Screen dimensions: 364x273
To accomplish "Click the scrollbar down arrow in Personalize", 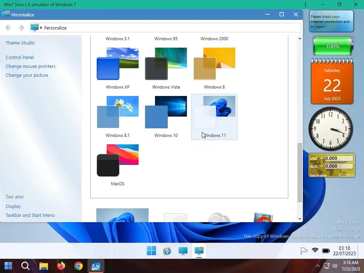I will click(300, 219).
